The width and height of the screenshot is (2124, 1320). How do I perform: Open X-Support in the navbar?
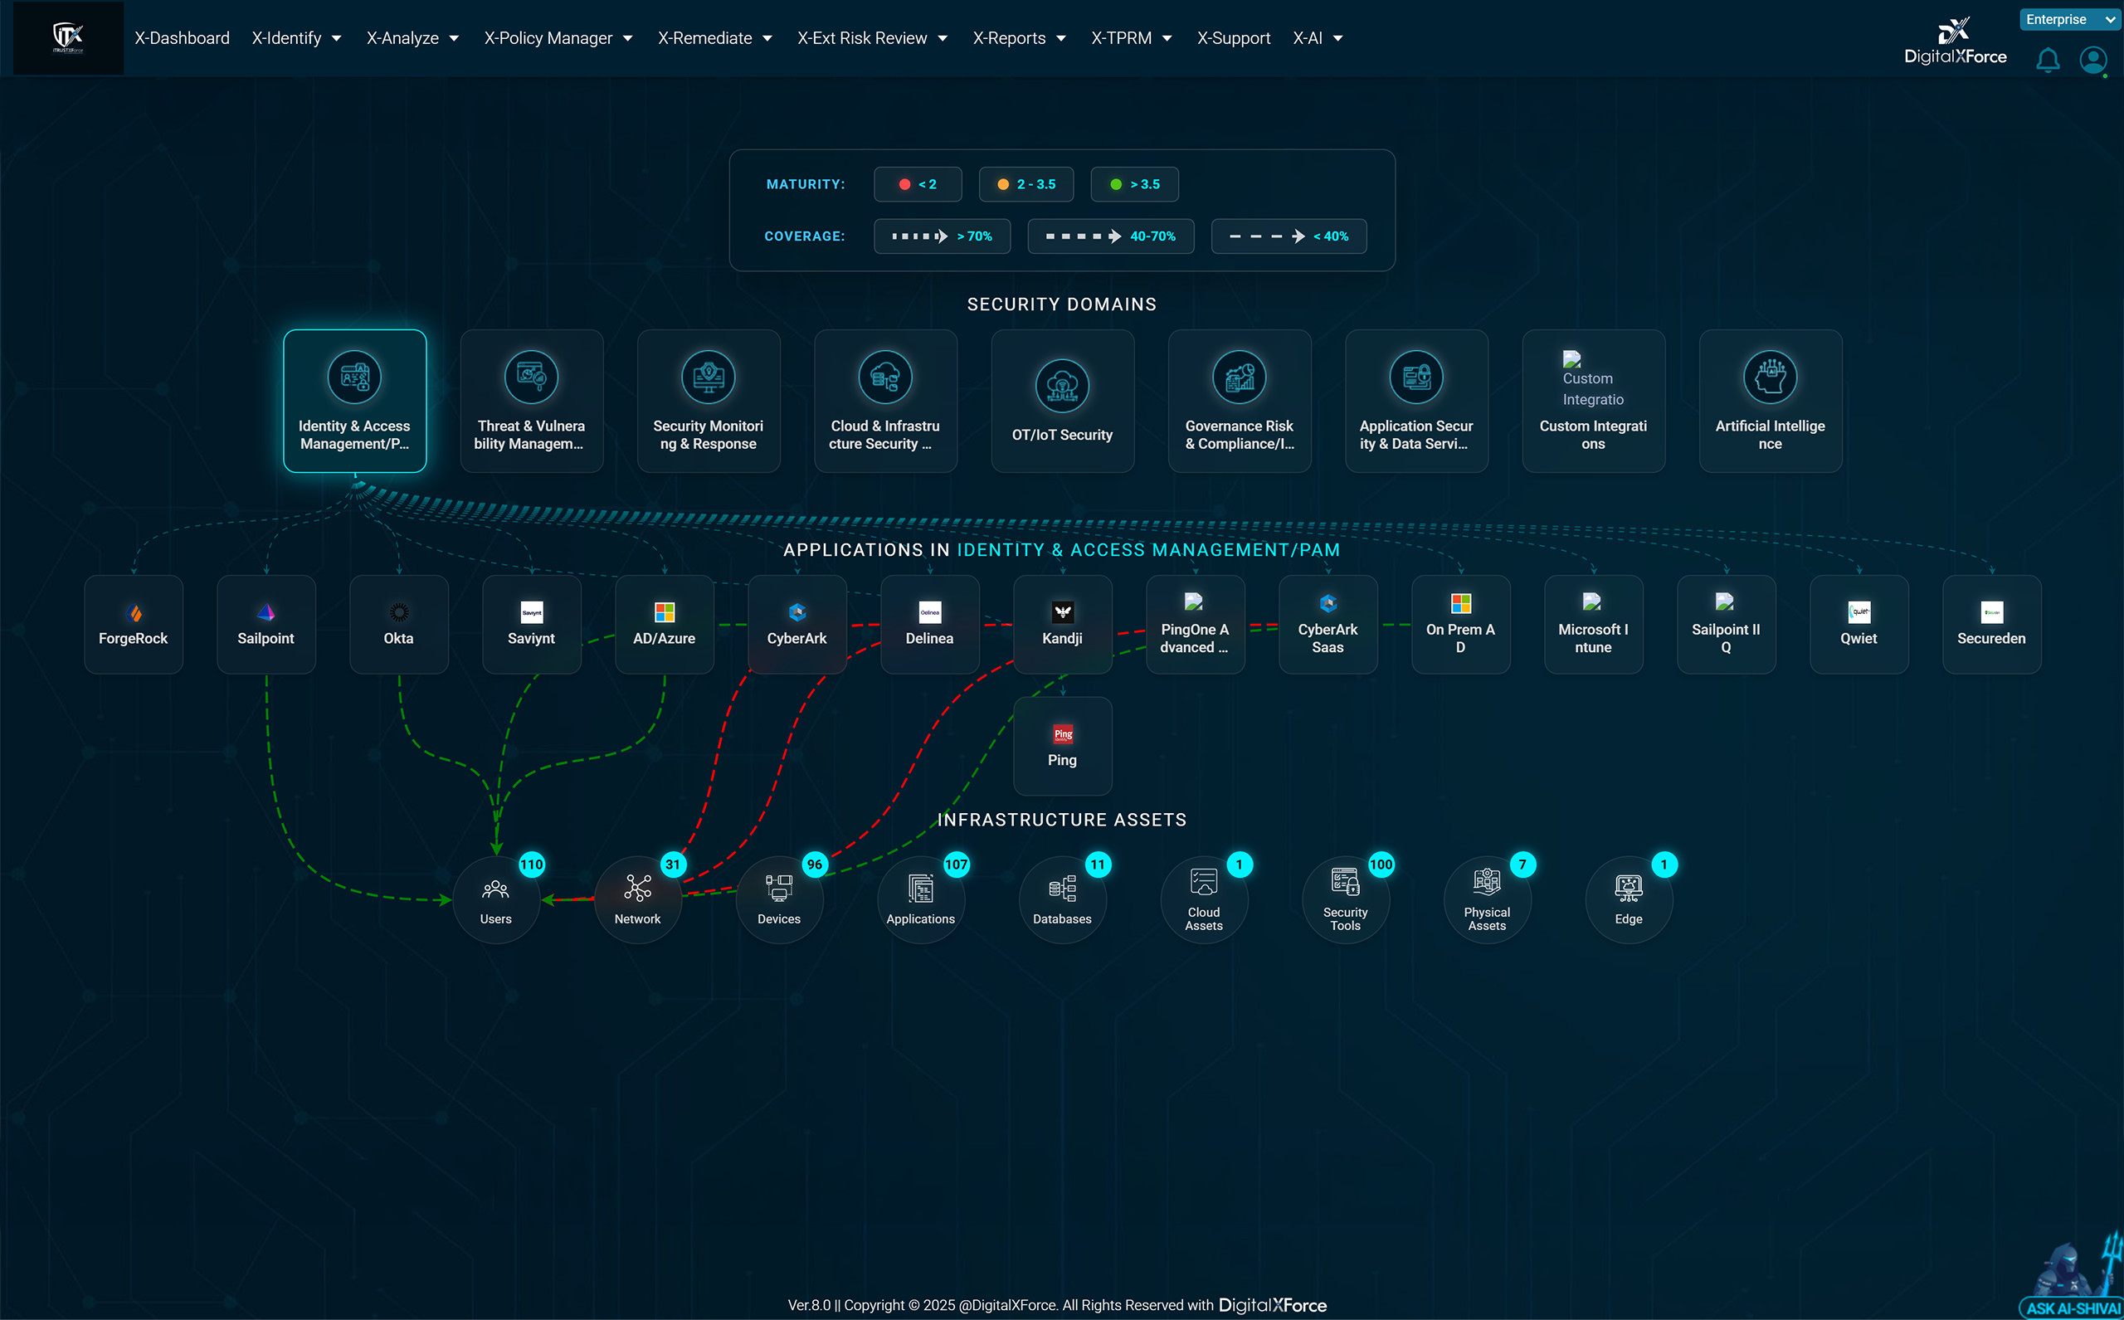(1233, 38)
